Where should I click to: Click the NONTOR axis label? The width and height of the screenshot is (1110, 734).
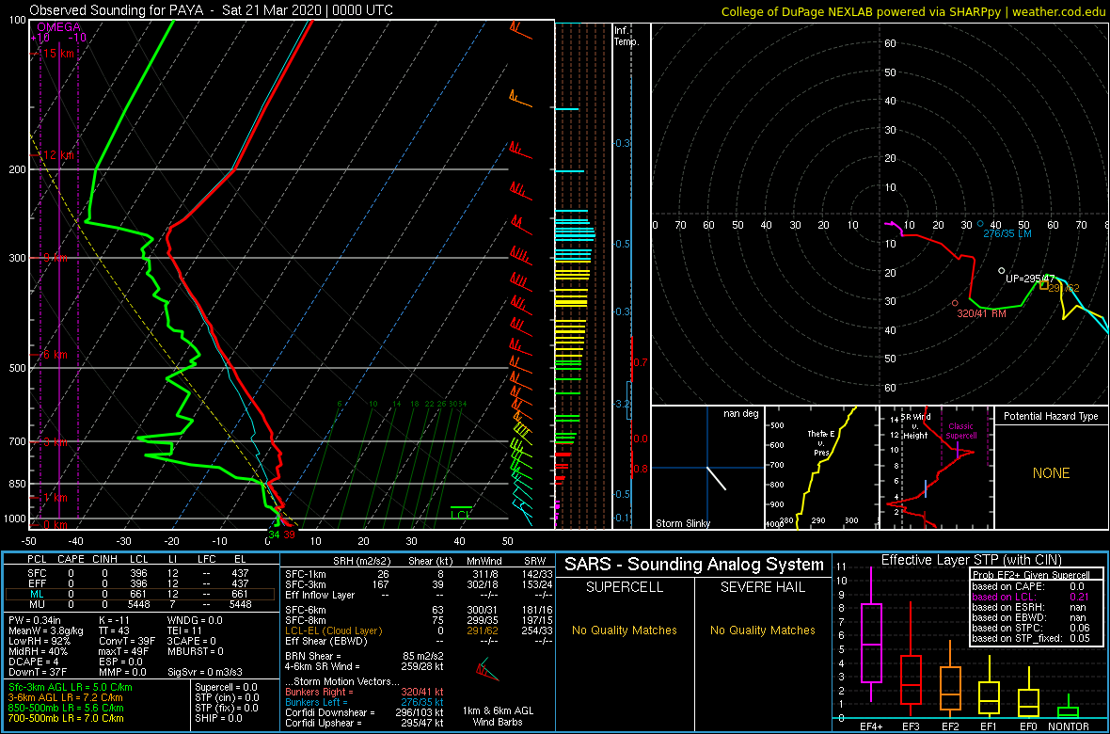point(1069,725)
